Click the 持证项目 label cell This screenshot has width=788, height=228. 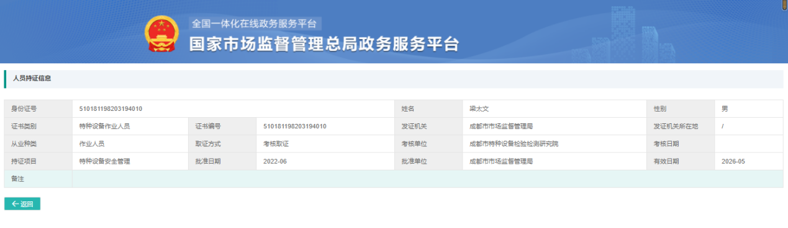coord(38,161)
